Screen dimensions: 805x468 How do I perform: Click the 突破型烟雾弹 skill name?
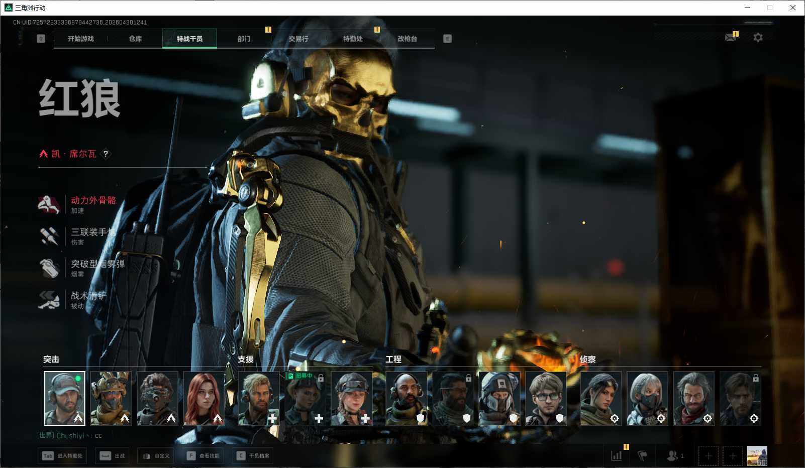tap(98, 264)
